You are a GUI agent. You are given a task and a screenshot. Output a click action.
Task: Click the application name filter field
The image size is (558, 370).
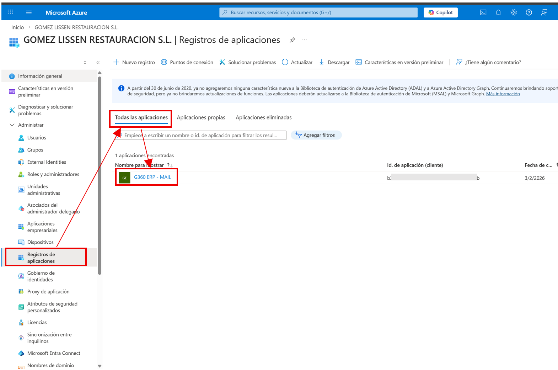point(203,135)
